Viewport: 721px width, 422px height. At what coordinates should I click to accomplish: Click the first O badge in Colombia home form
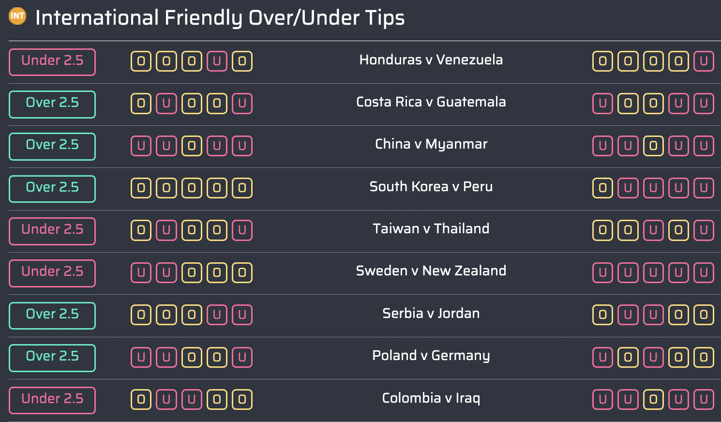click(141, 400)
